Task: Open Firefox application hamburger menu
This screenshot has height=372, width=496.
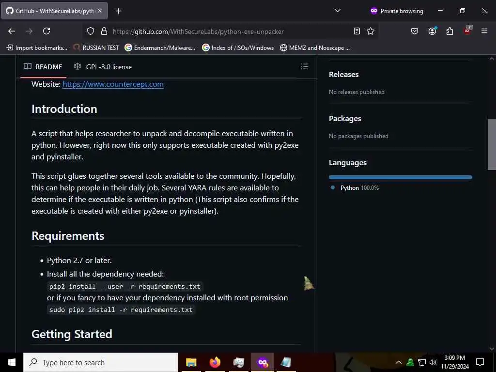Action: click(x=484, y=31)
